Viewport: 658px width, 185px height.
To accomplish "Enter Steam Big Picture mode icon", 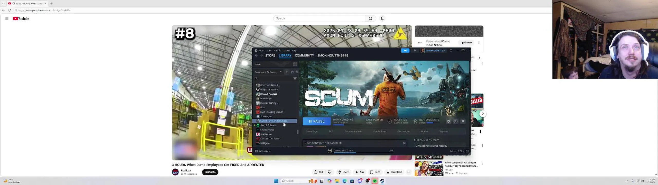I will [451, 50].
